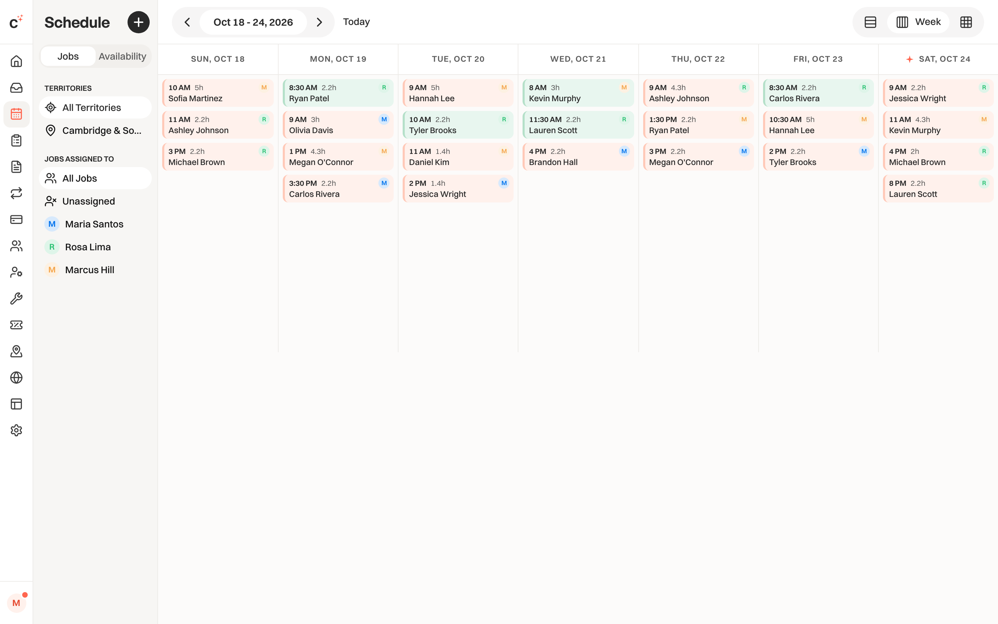Go to the previous week arrow
Screen dimensions: 998x624
pyautogui.click(x=187, y=22)
